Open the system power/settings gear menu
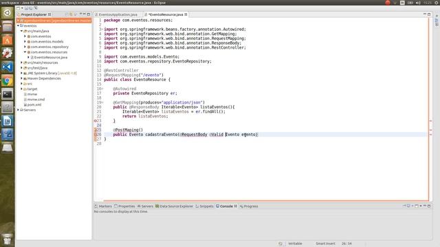This screenshot has width=440, height=247. (x=437, y=3)
